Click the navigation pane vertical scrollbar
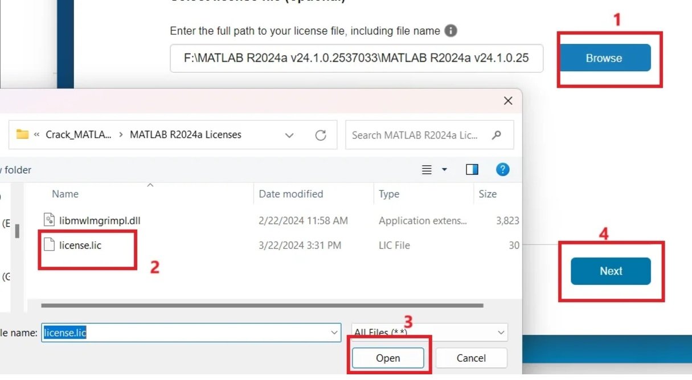This screenshot has height=380, width=692. (x=18, y=231)
